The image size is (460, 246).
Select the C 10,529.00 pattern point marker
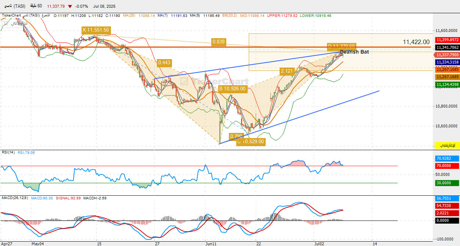click(x=251, y=141)
